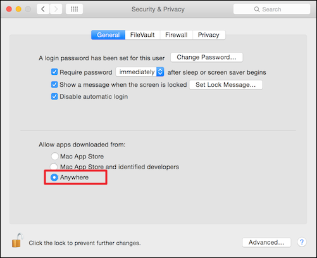
Task: Click Set Lock Message button
Action: pos(226,85)
